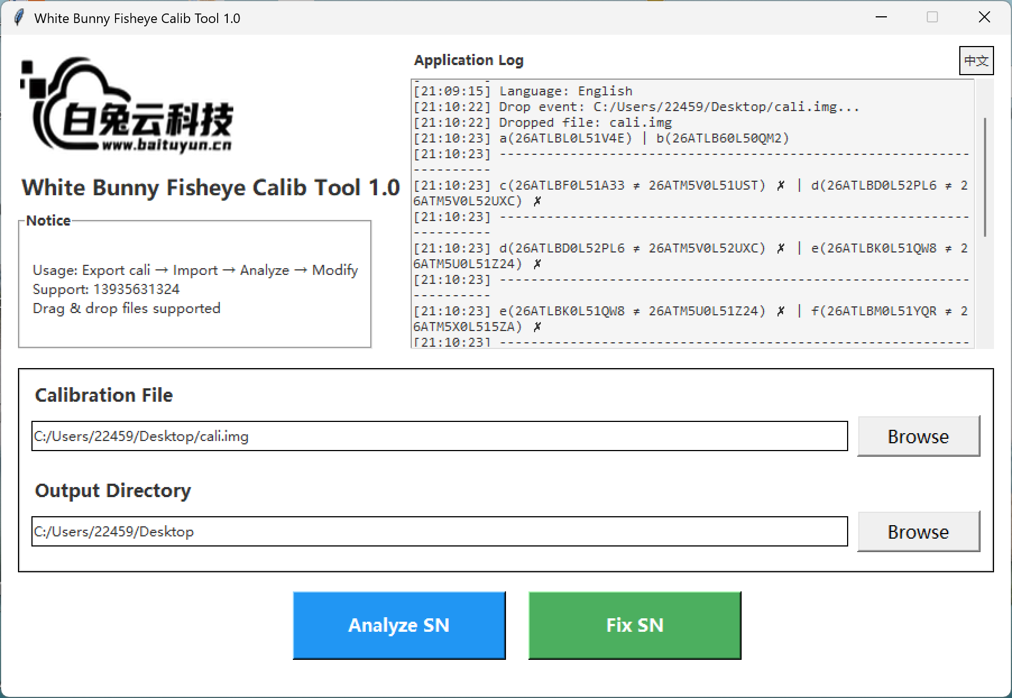Click log line starting with e(26ATLBK0L51QW8
The height and width of the screenshot is (698, 1012).
(691, 319)
